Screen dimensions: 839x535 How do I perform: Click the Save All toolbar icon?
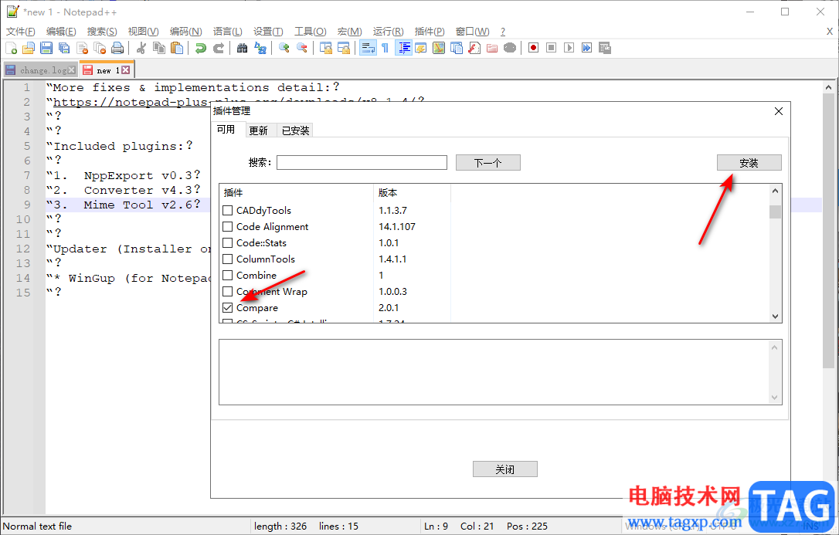[x=64, y=48]
